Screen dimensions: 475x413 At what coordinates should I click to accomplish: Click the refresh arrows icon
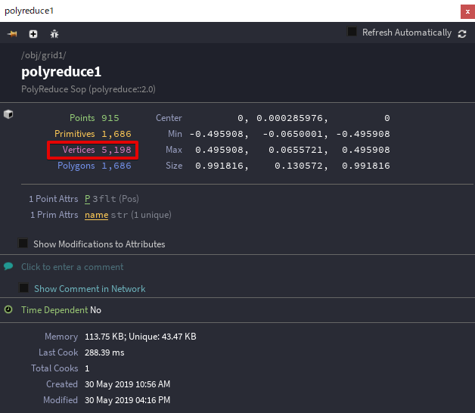point(462,33)
